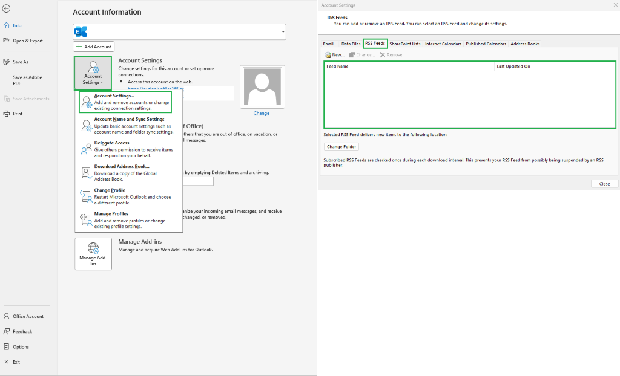Close the Account Settings dialog

point(605,184)
